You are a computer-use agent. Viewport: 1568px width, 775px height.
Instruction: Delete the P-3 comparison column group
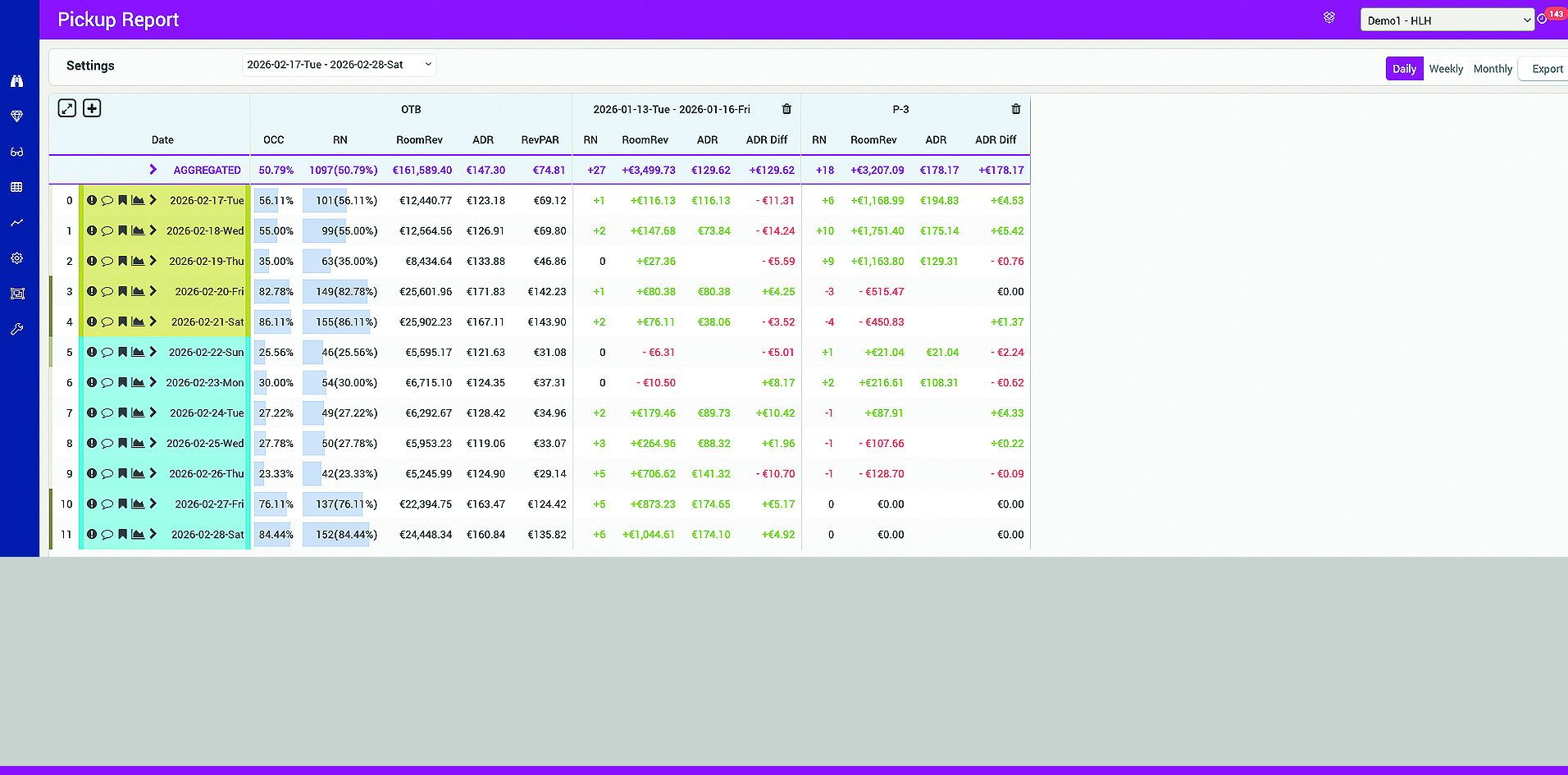tap(1016, 109)
